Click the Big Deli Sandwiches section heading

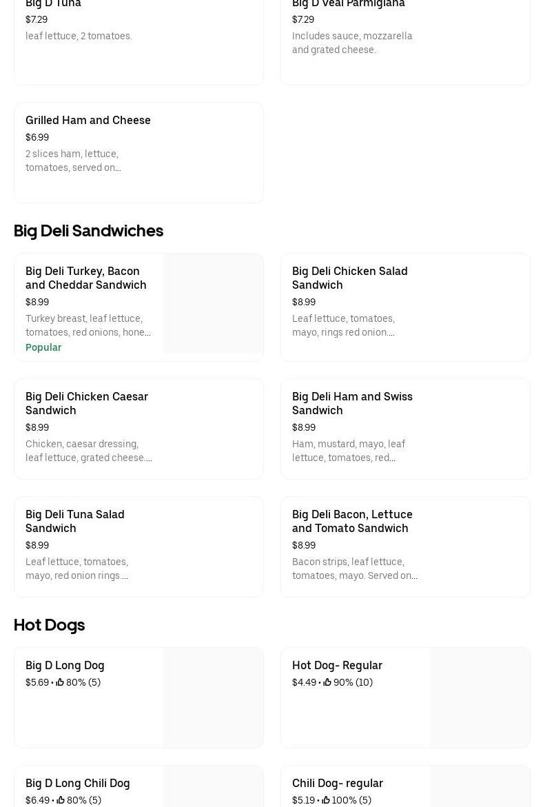[x=88, y=230]
